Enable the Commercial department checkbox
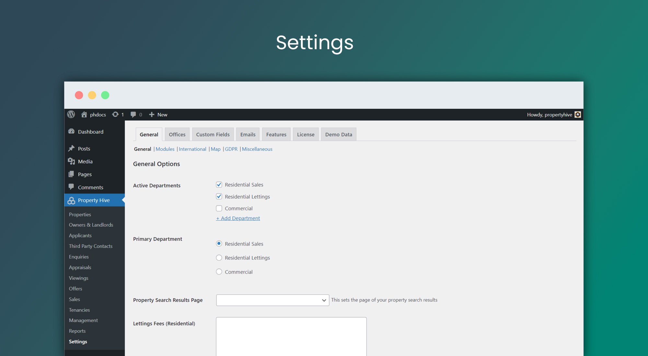The height and width of the screenshot is (356, 648). [x=219, y=208]
